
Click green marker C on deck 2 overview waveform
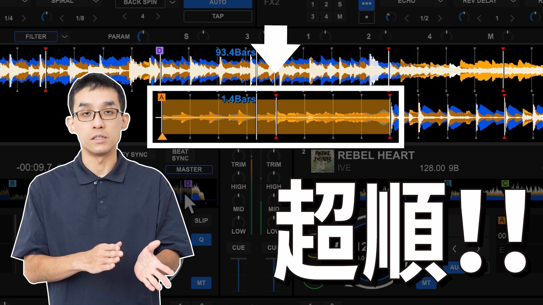(505, 183)
